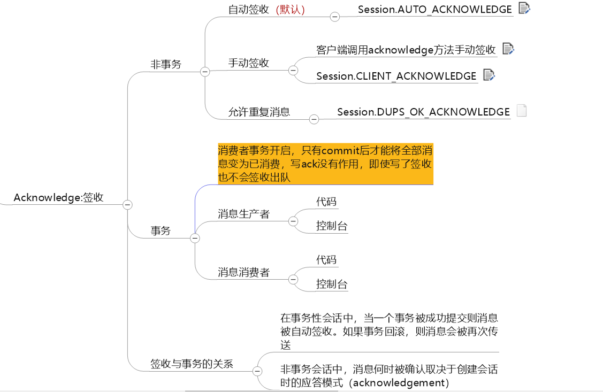Viewport: 603px width, 392px height.
Task: Open notes icon after 客户端调用acknowledge方法手动签收
Action: tap(508, 48)
